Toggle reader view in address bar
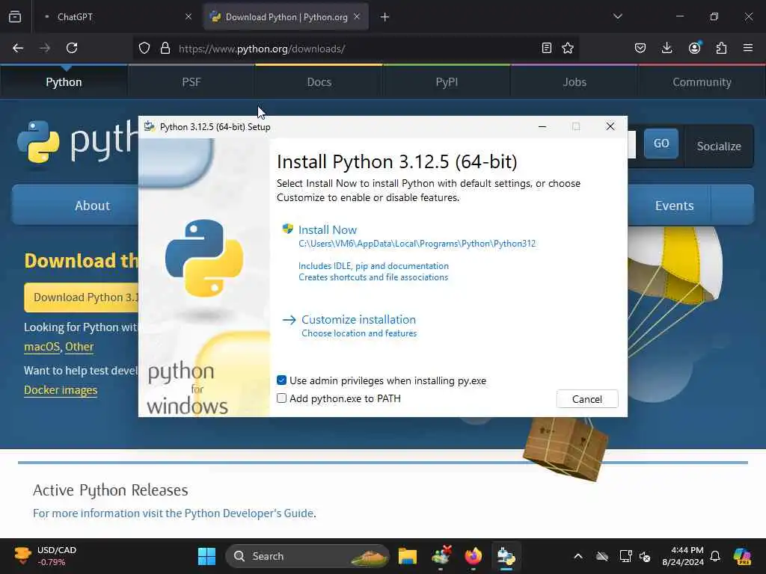 click(x=547, y=48)
